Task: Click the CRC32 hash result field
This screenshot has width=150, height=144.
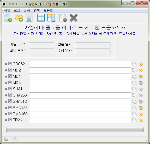Action: (x=80, y=64)
